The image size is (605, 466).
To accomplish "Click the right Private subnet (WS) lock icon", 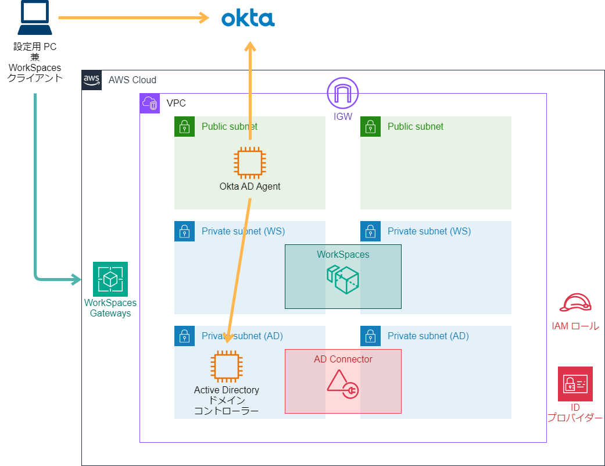I will tap(370, 231).
